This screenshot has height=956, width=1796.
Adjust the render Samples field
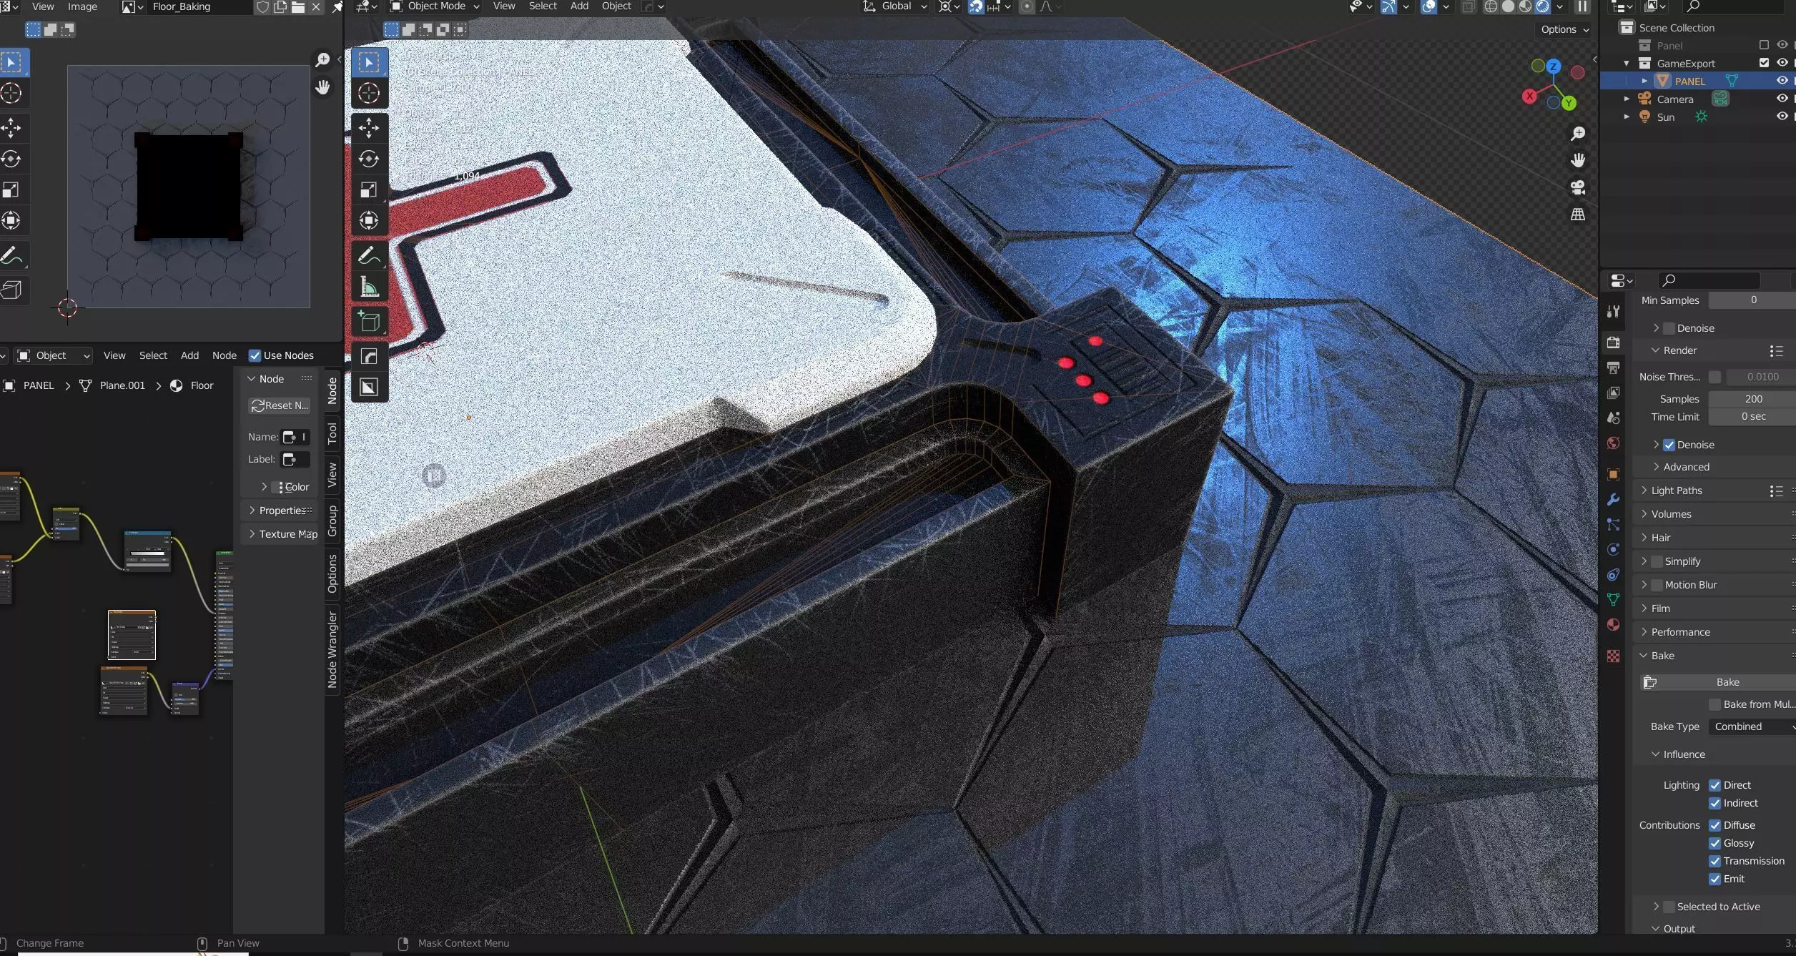pyautogui.click(x=1752, y=399)
